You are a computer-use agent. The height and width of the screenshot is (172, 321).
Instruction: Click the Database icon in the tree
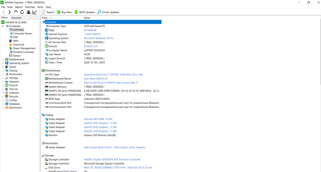tap(7, 104)
